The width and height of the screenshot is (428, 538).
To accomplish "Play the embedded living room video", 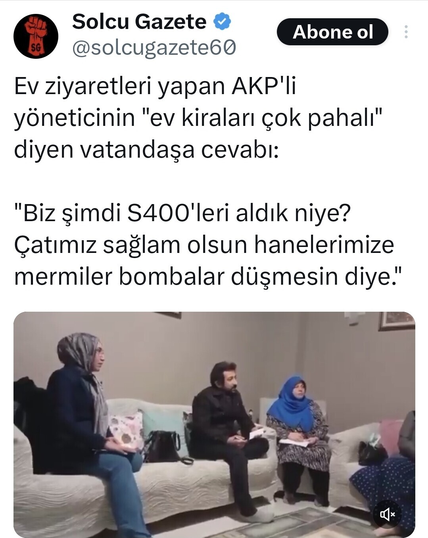I will pos(214,424).
